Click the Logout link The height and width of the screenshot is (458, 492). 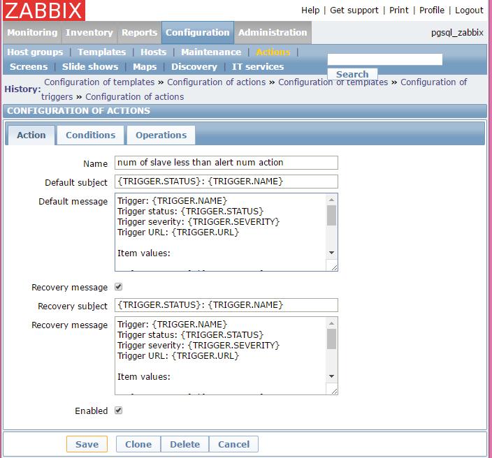pyautogui.click(x=469, y=10)
